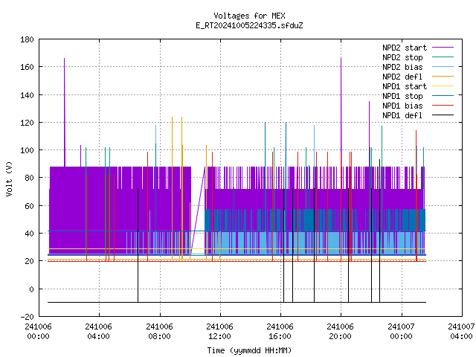Screen dimensions: 476x357
Task: Click the dark blue NPD1 stop legend line
Action: [x=443, y=96]
